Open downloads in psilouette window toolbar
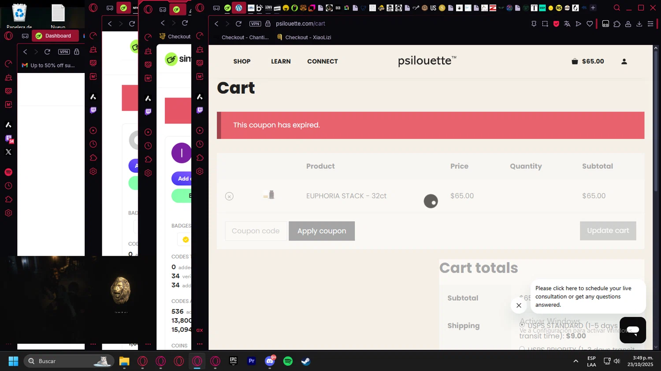661x371 pixels. click(639, 24)
